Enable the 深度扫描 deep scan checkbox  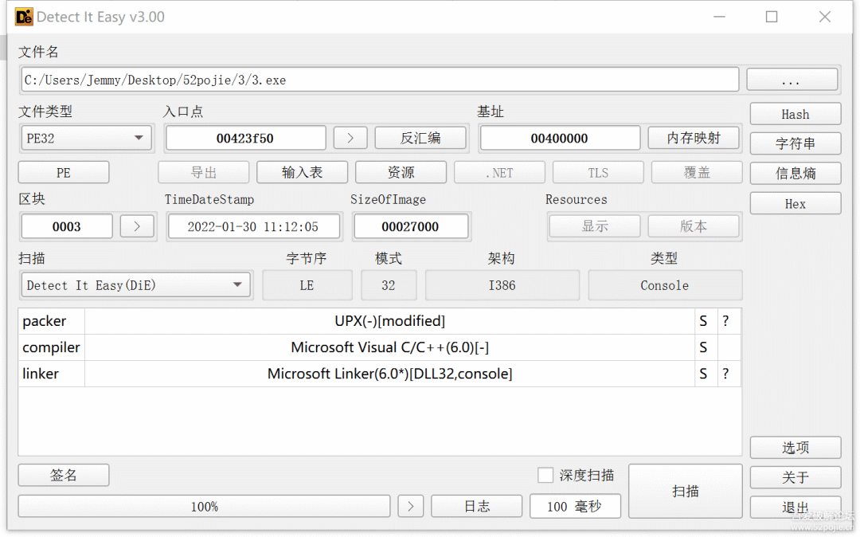(x=545, y=476)
